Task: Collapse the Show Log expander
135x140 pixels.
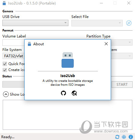Action: coord(6,94)
